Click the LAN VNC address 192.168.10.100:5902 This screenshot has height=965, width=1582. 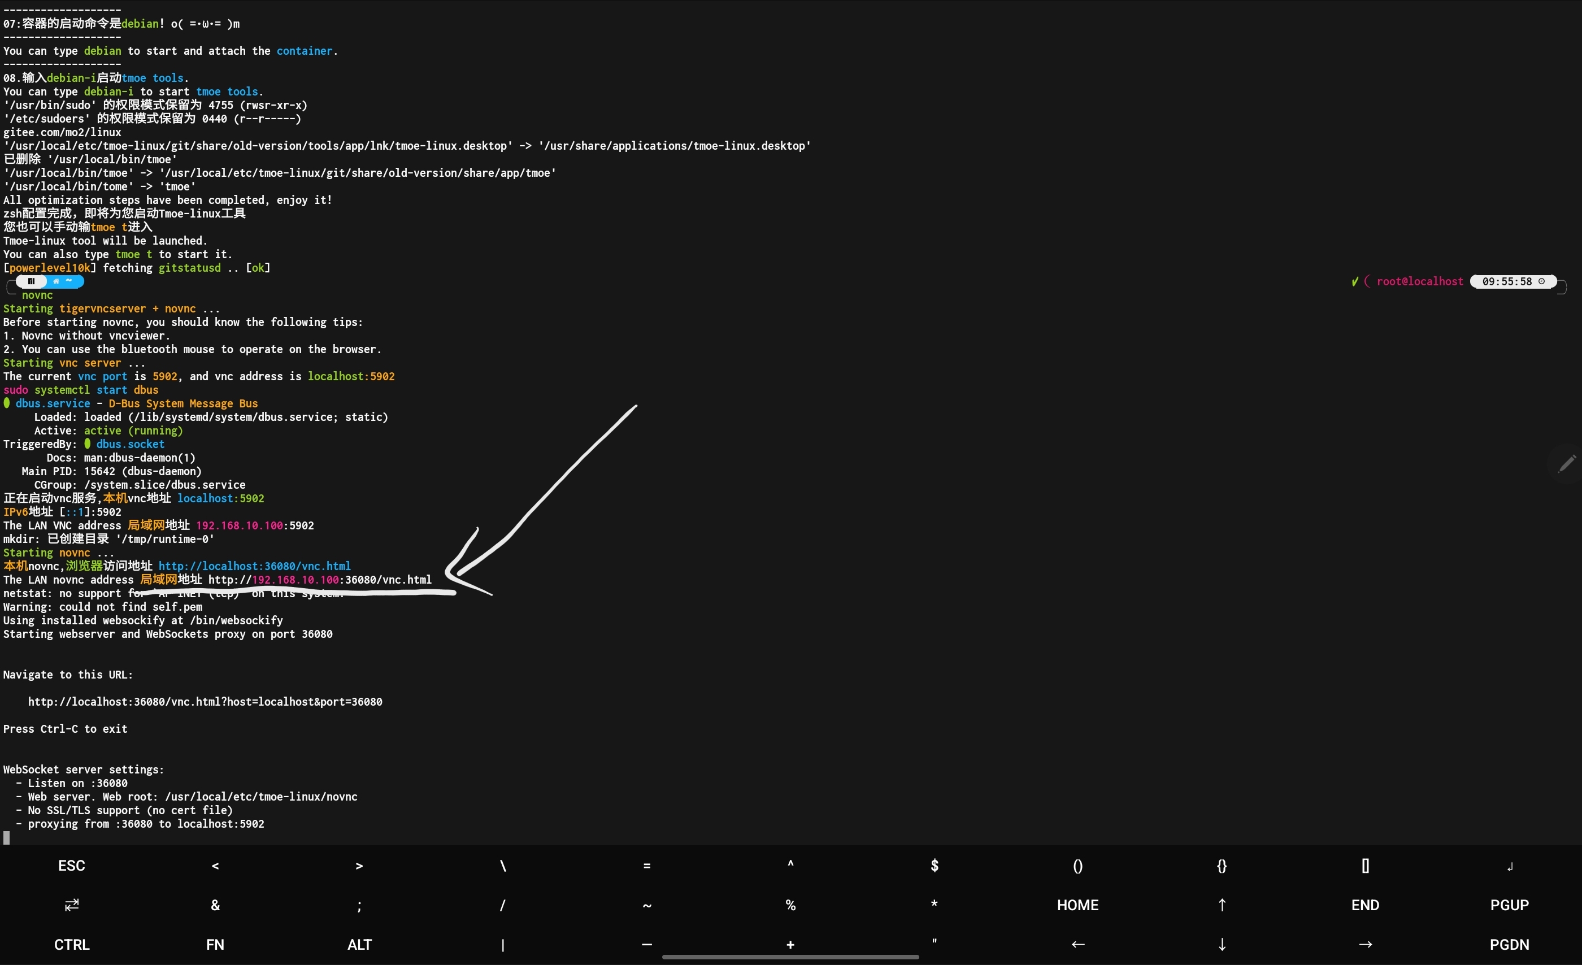click(x=255, y=525)
